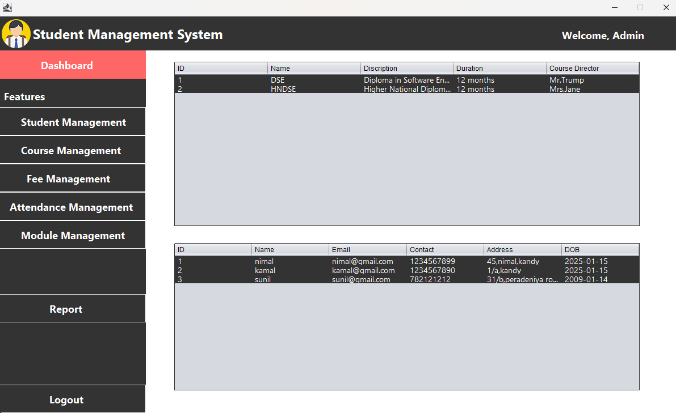This screenshot has height=413, width=676.
Task: Open the Report section
Action: (x=73, y=309)
